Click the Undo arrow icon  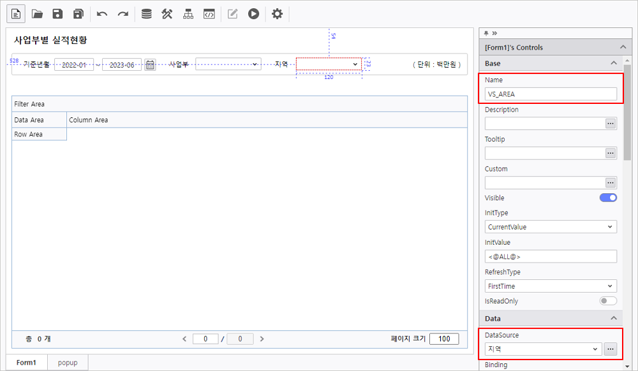(x=102, y=13)
